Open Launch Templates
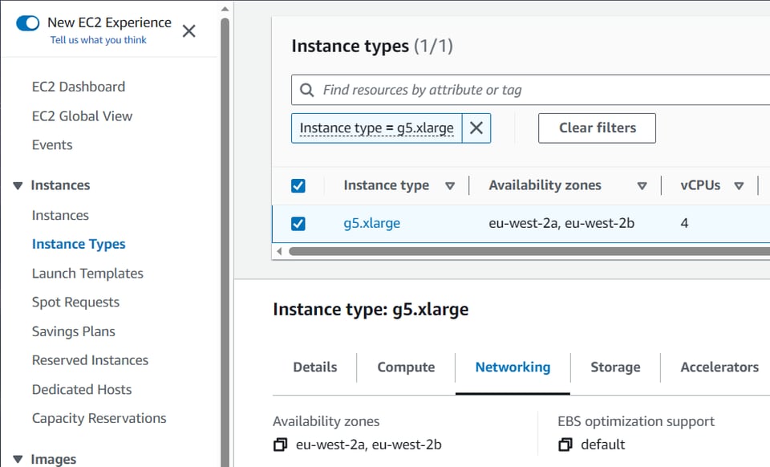 (x=87, y=274)
